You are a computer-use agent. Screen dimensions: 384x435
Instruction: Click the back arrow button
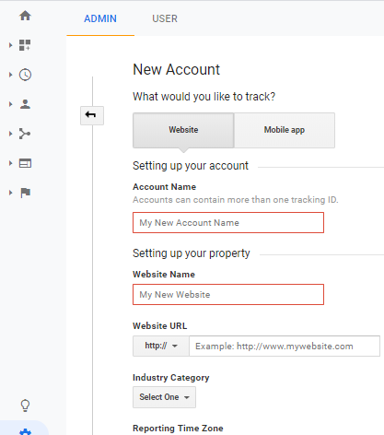click(x=92, y=115)
